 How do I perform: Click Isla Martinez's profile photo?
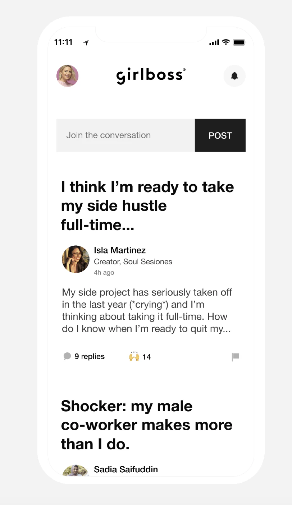76,259
